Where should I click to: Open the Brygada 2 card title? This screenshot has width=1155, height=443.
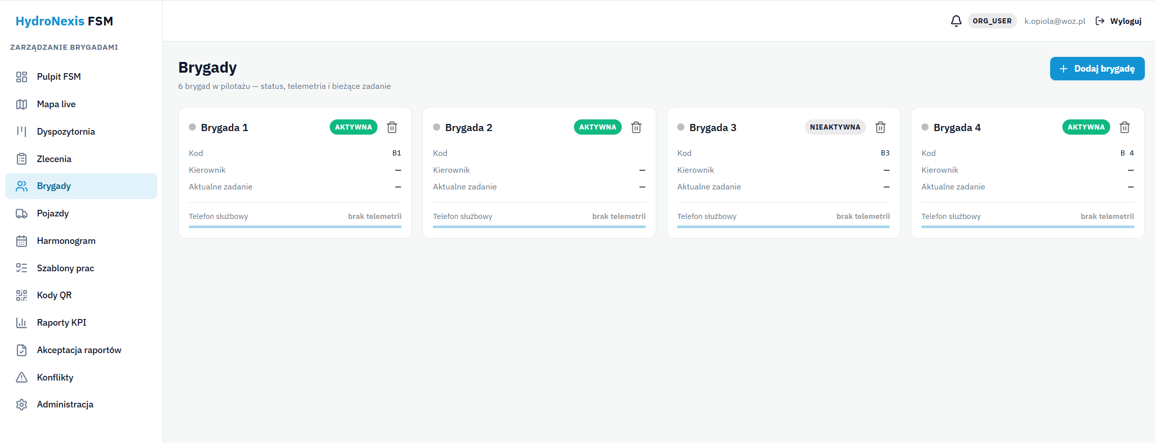point(469,128)
